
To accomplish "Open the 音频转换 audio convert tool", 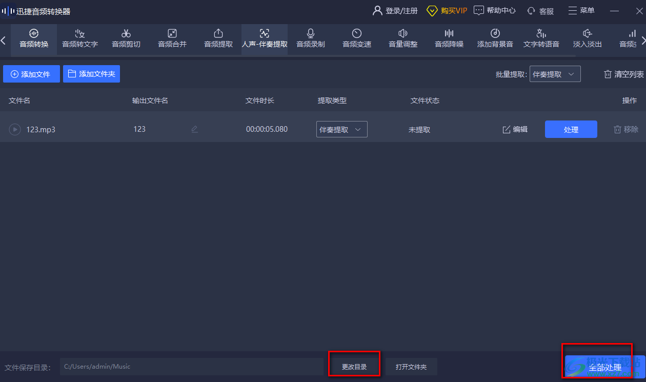I will point(34,39).
